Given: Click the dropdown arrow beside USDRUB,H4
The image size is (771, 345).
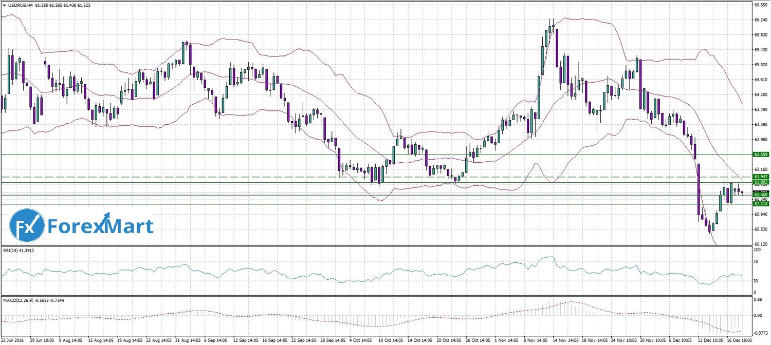Looking at the screenshot, I should tap(4, 5).
